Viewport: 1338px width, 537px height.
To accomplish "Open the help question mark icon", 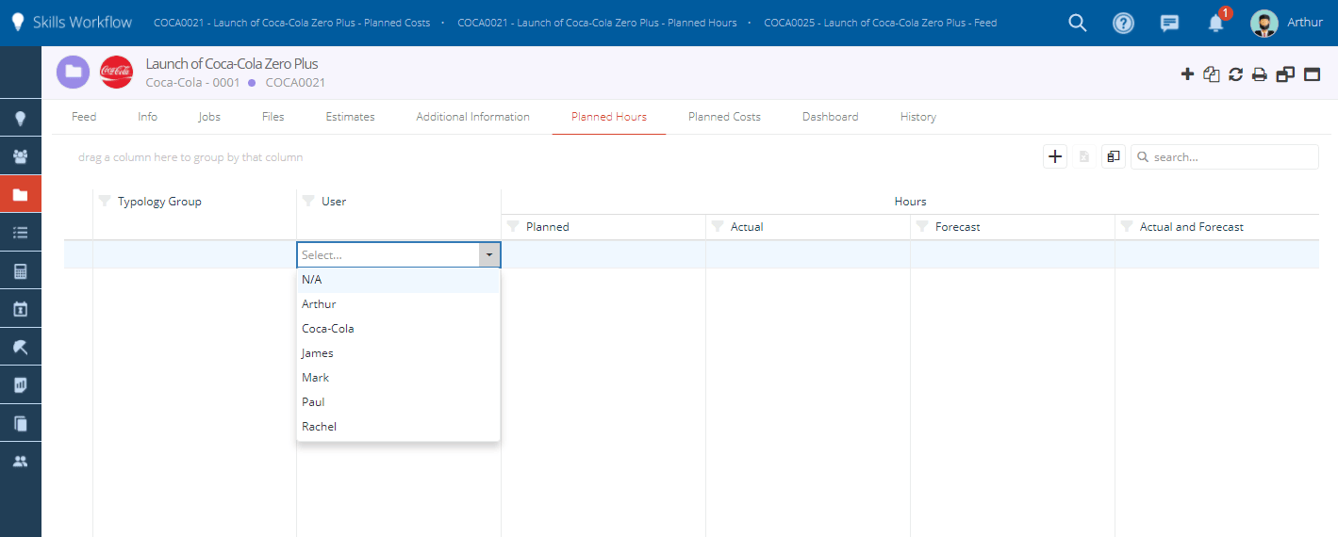I will tap(1123, 24).
